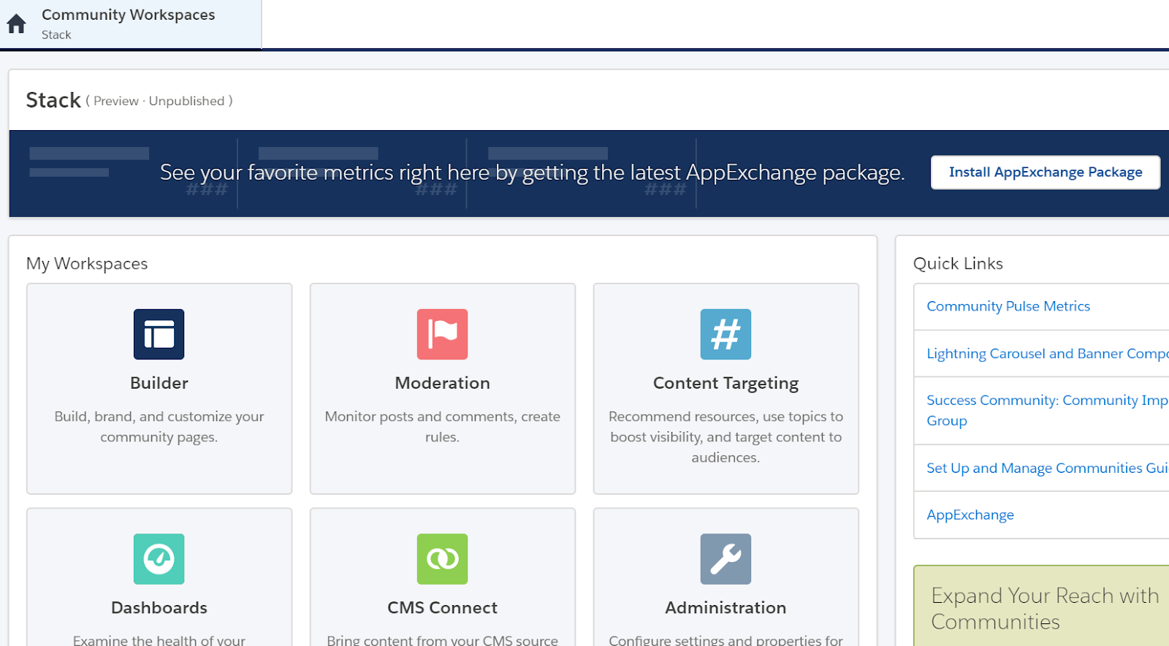Open the Builder workspace icon
1169x646 pixels.
coord(159,334)
